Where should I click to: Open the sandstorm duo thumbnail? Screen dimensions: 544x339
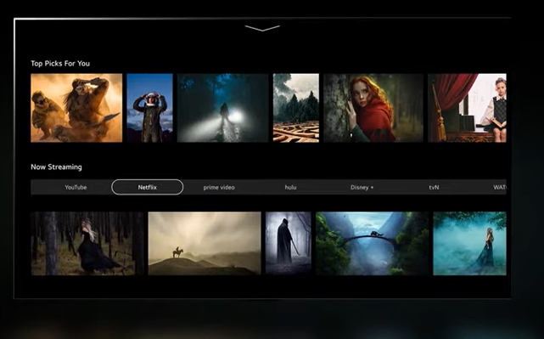pos(76,108)
